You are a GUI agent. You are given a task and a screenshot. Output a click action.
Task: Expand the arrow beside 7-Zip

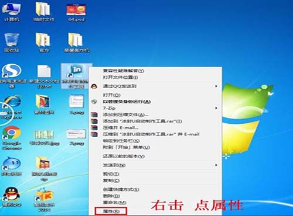tap(216, 108)
